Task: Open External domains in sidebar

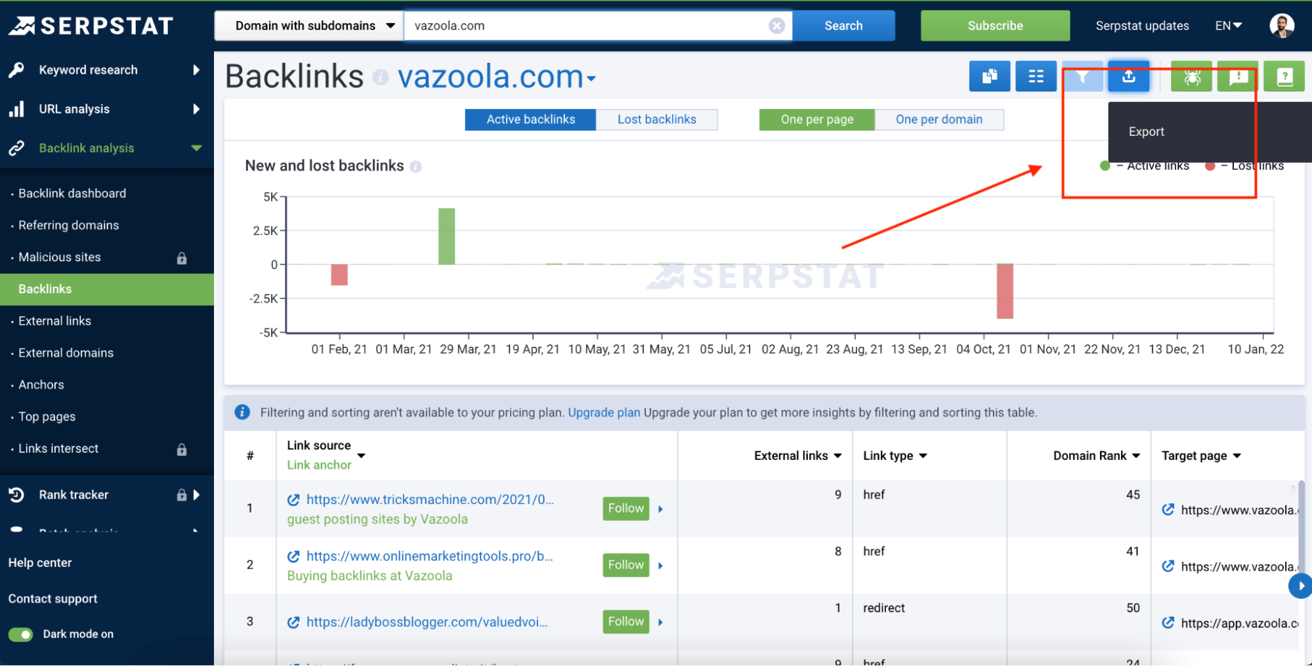Action: (66, 353)
